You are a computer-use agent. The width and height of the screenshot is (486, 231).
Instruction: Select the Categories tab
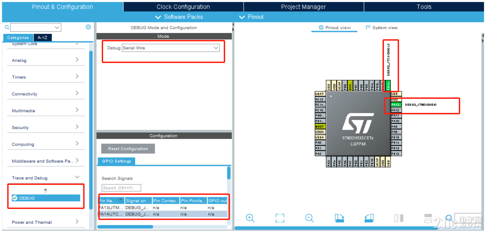pos(18,38)
